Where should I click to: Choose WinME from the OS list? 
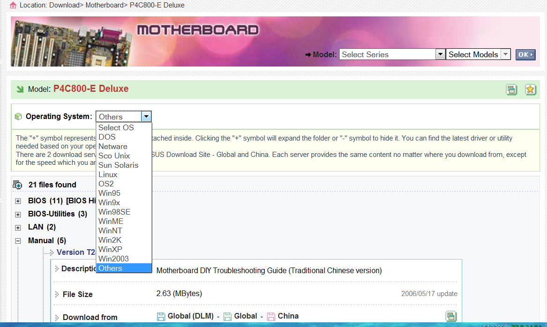(124, 222)
